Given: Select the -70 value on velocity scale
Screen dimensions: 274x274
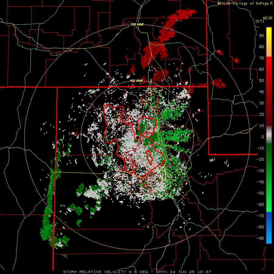Looking at the screenshot, I should click(x=260, y=216).
